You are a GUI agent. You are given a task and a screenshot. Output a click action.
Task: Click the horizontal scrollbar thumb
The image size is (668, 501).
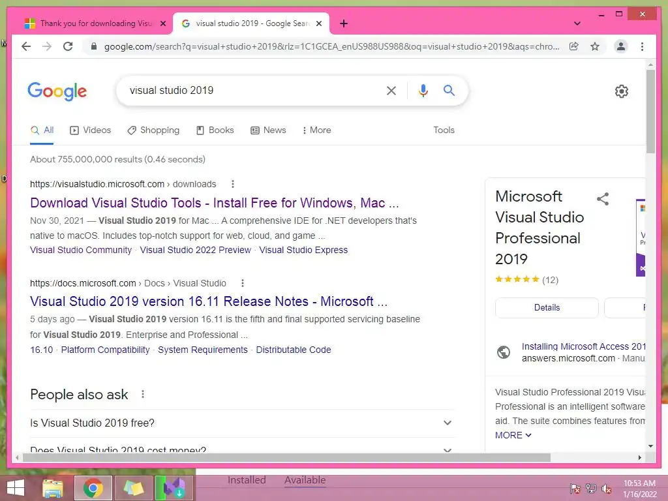tap(286, 457)
